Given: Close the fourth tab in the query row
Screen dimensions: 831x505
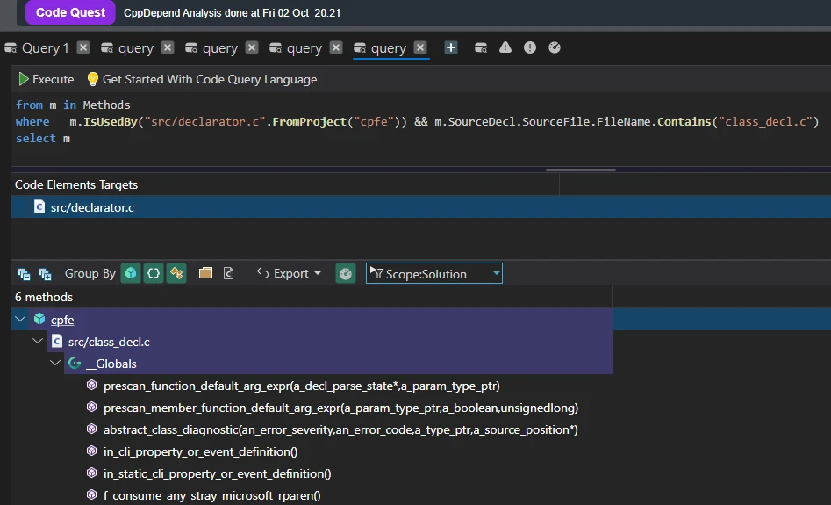Looking at the screenshot, I should [x=336, y=47].
